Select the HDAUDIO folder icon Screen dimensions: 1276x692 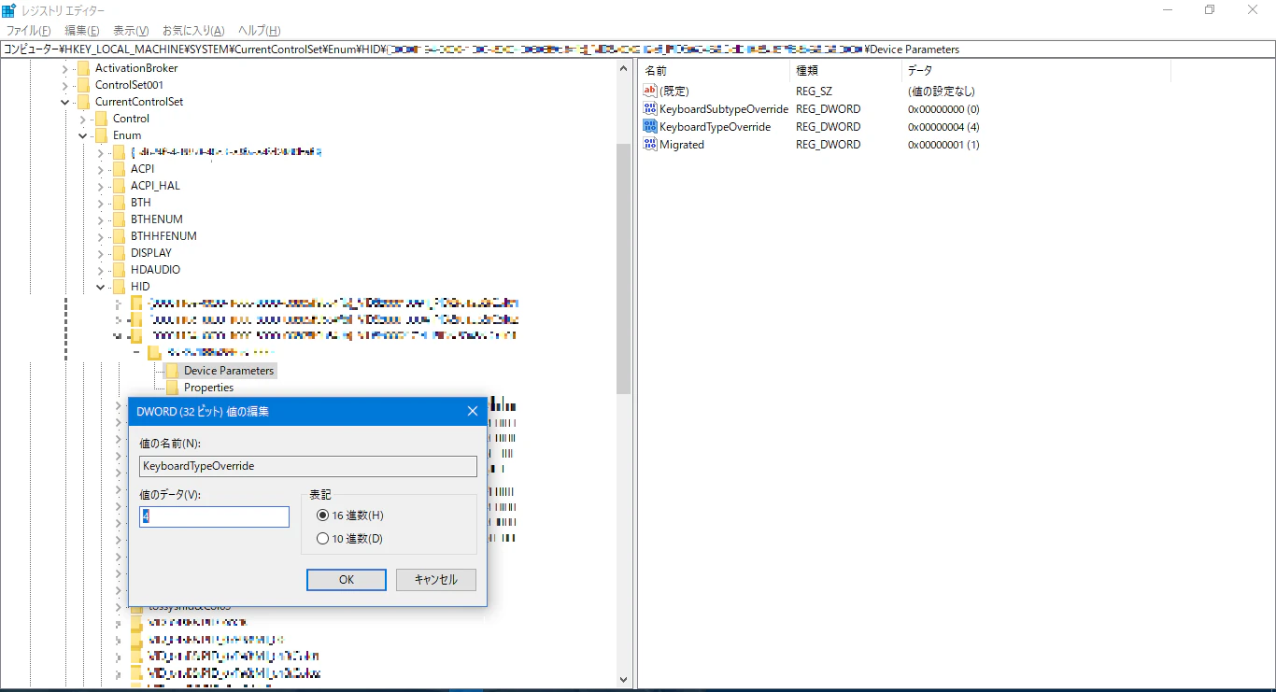click(119, 270)
